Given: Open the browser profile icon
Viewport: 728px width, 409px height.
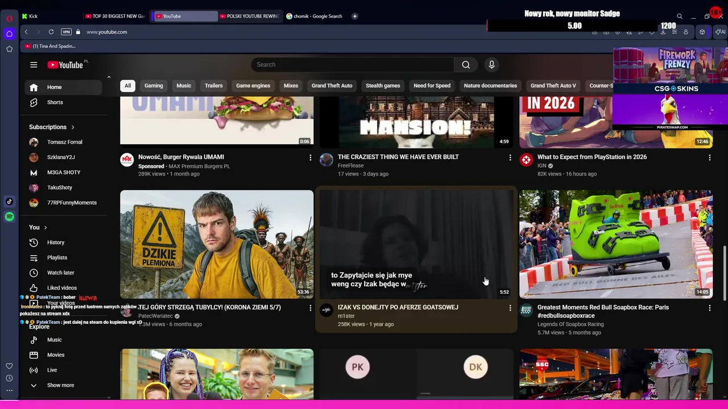Looking at the screenshot, I should [x=686, y=32].
